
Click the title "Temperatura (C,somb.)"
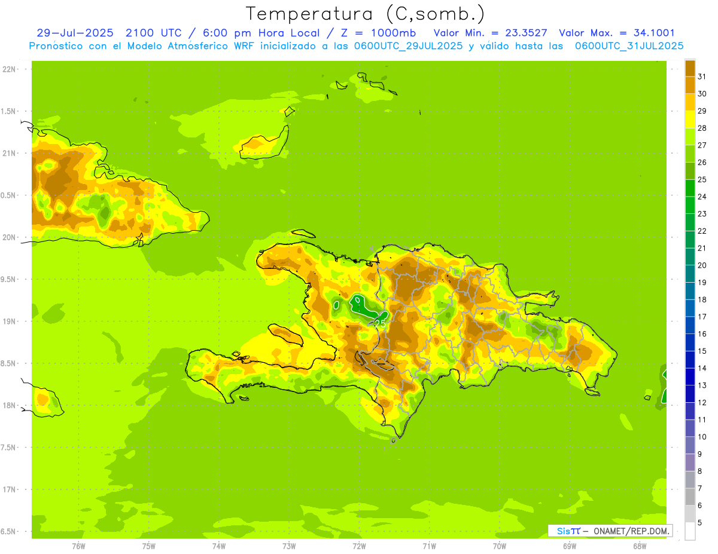point(366,14)
